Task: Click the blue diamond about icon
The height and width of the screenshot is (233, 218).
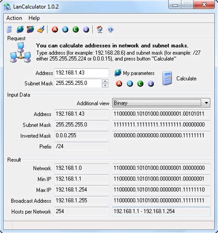Action: tap(110, 29)
